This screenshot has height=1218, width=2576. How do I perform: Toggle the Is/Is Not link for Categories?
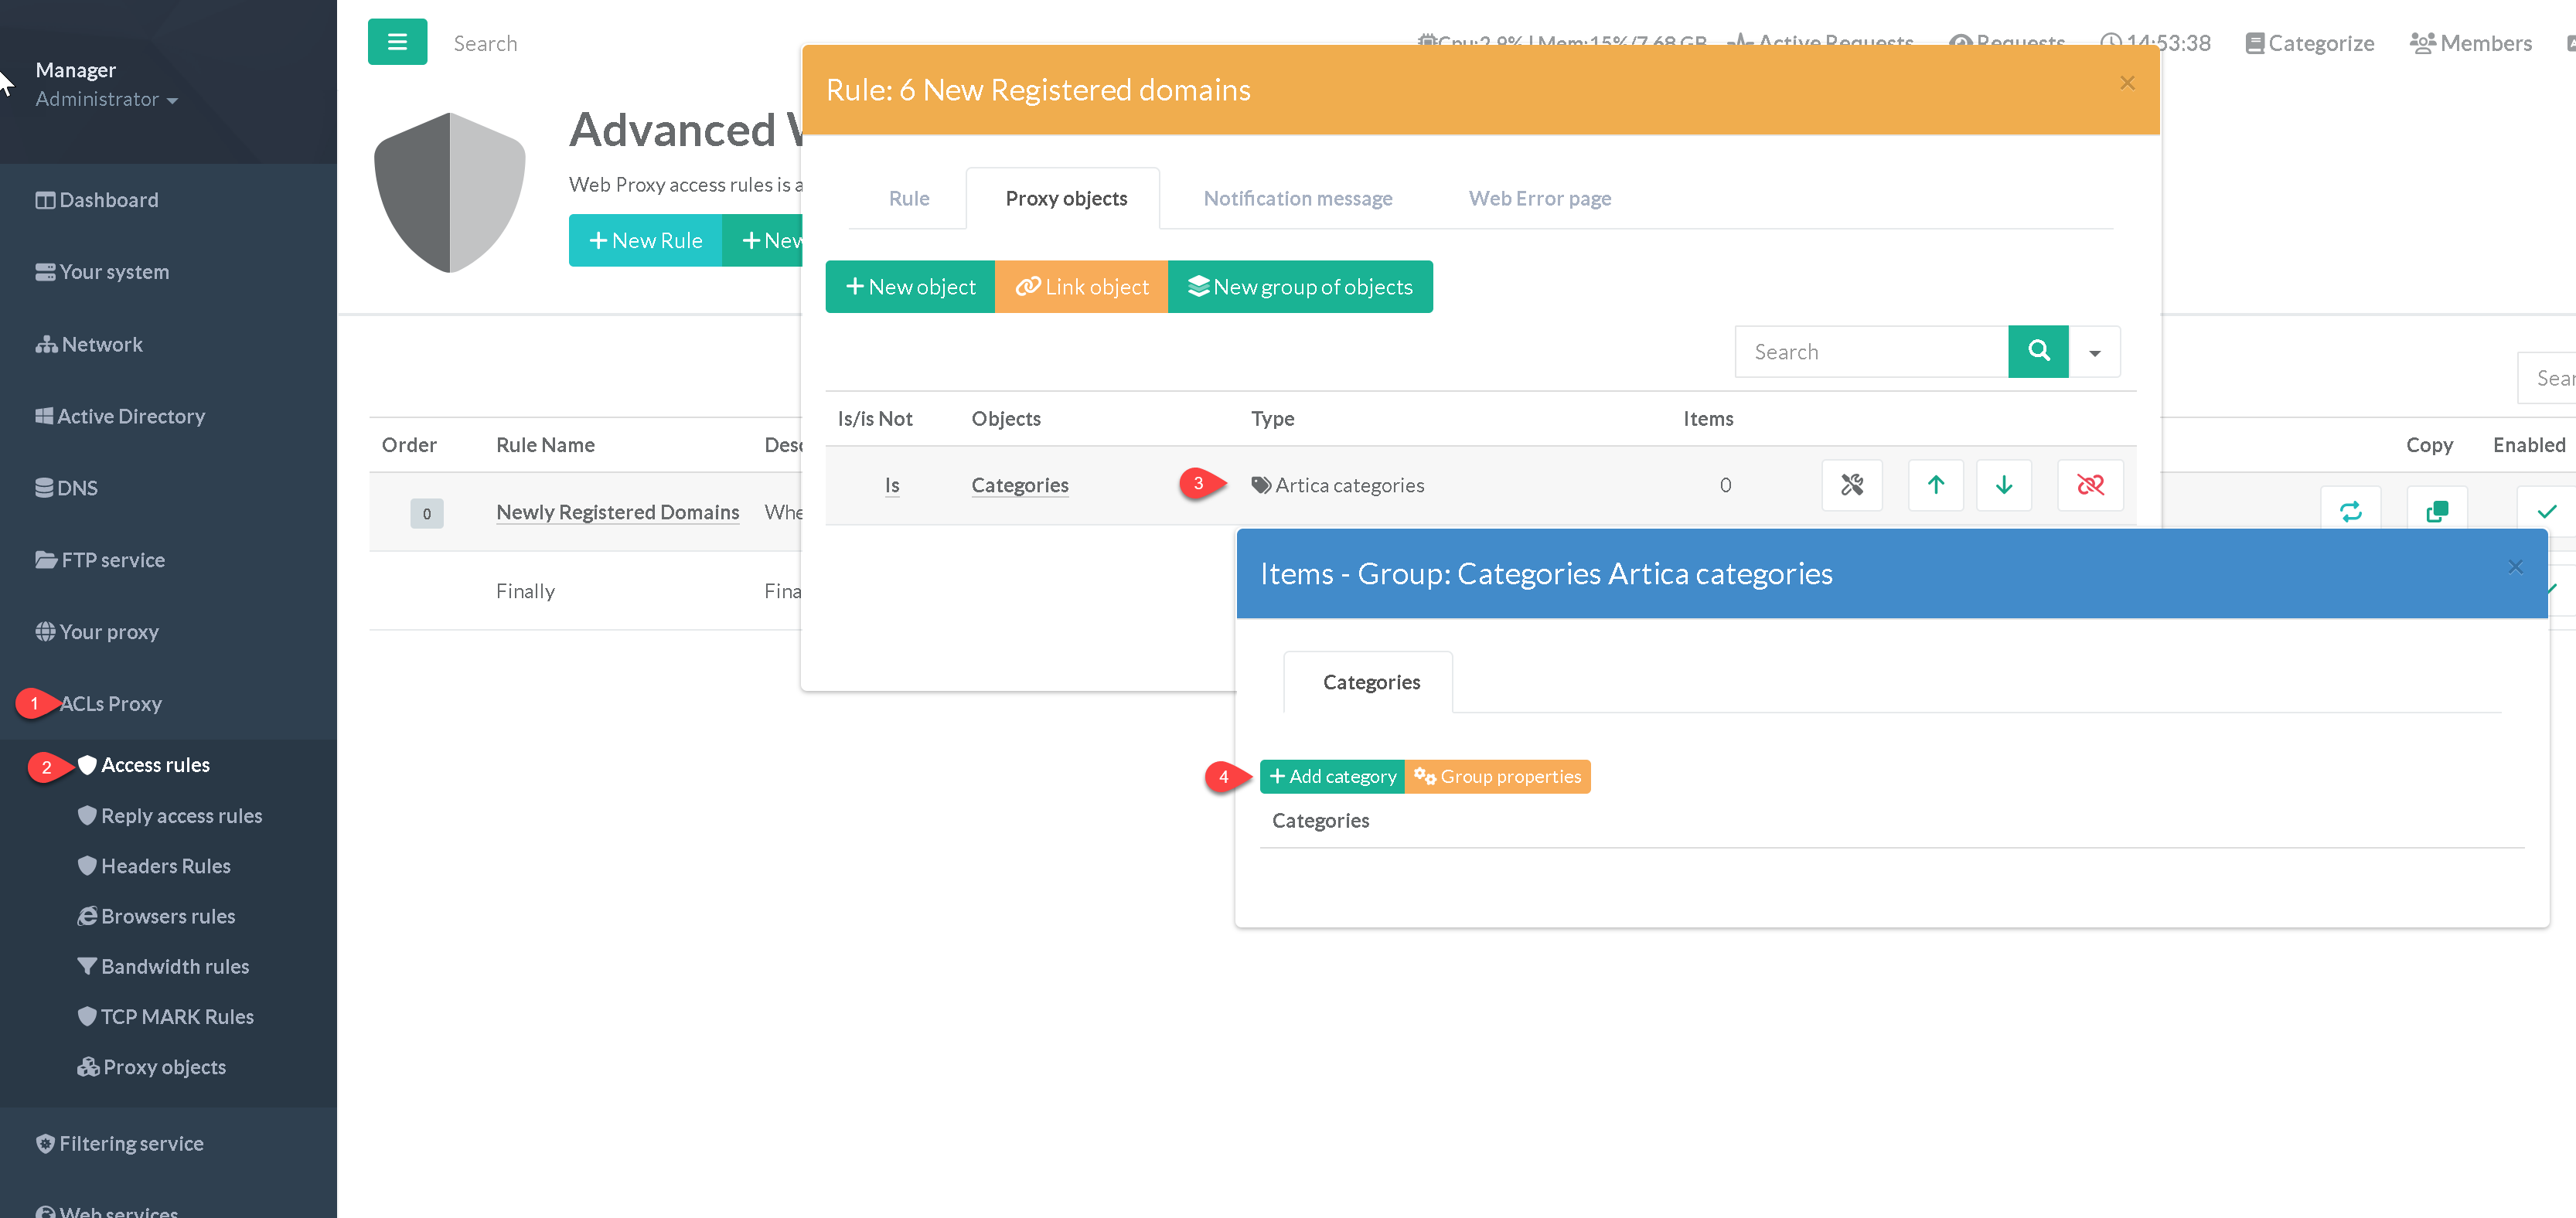click(x=891, y=485)
